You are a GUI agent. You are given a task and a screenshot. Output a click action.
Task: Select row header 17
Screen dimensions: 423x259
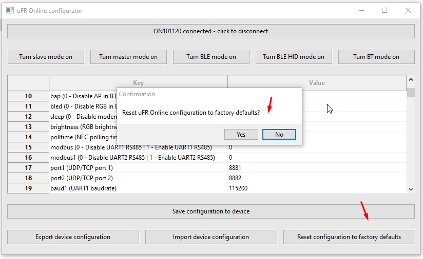(x=28, y=168)
